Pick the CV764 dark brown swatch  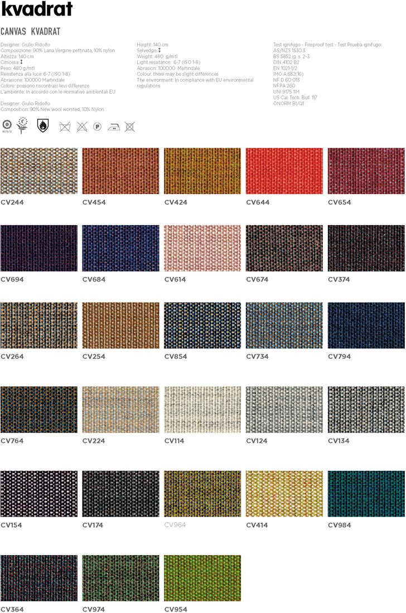(x=39, y=410)
